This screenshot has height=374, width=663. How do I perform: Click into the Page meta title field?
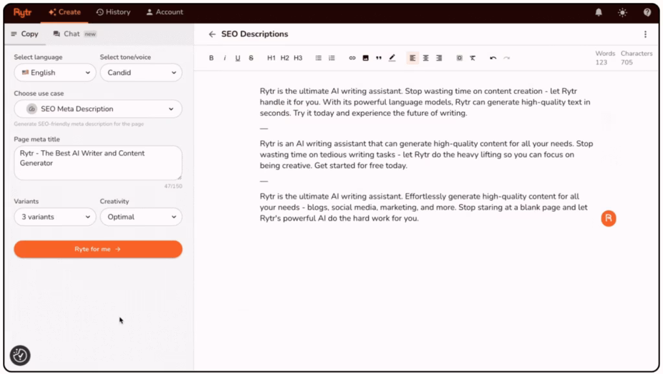pyautogui.click(x=98, y=162)
